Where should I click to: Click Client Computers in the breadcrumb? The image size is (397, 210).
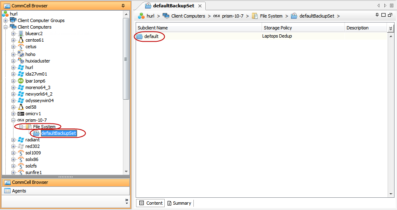tap(188, 16)
